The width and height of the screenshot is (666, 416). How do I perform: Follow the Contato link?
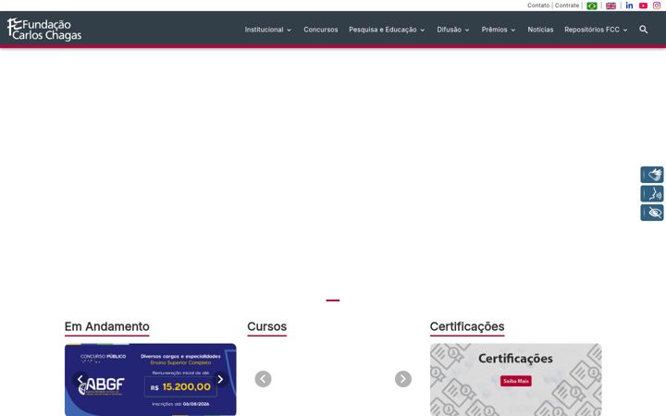pyautogui.click(x=538, y=6)
